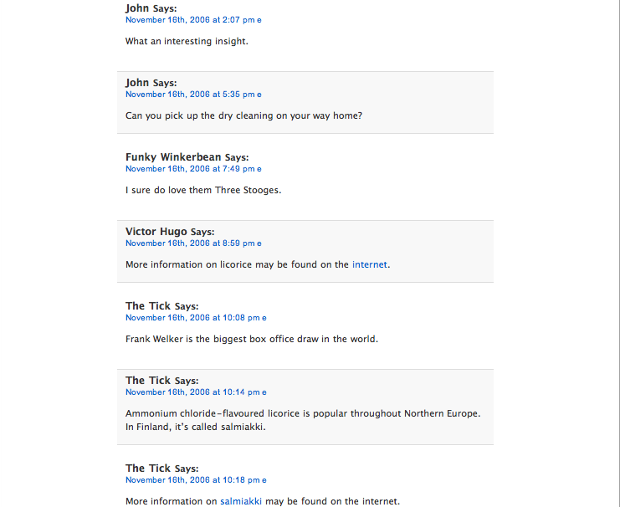Click the 'e' edit link after 10:14 pm
620x507 pixels.
tap(264, 392)
